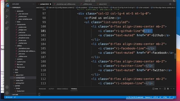This screenshot has height=101, width=180.
Task: Open the Accounts menu icon
Action: point(7,87)
